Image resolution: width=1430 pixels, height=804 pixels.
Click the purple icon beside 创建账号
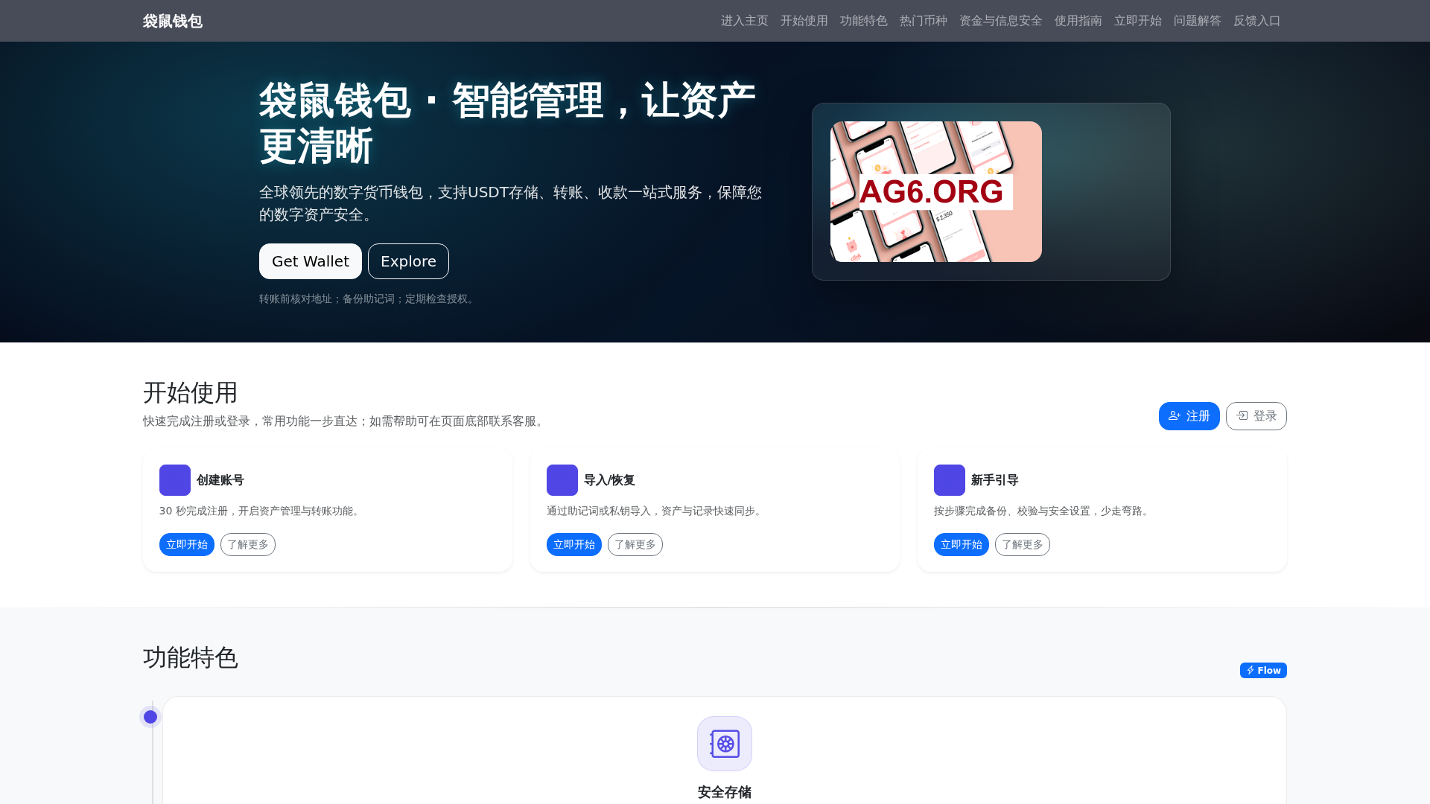pyautogui.click(x=175, y=480)
